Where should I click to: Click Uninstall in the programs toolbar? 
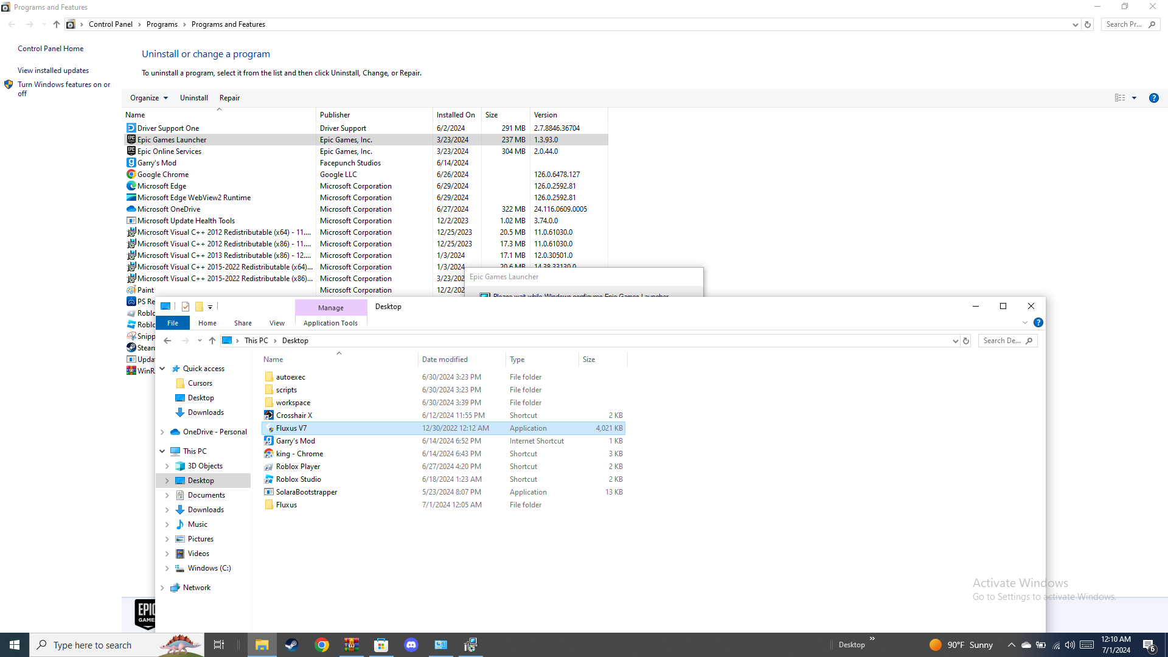tap(194, 98)
